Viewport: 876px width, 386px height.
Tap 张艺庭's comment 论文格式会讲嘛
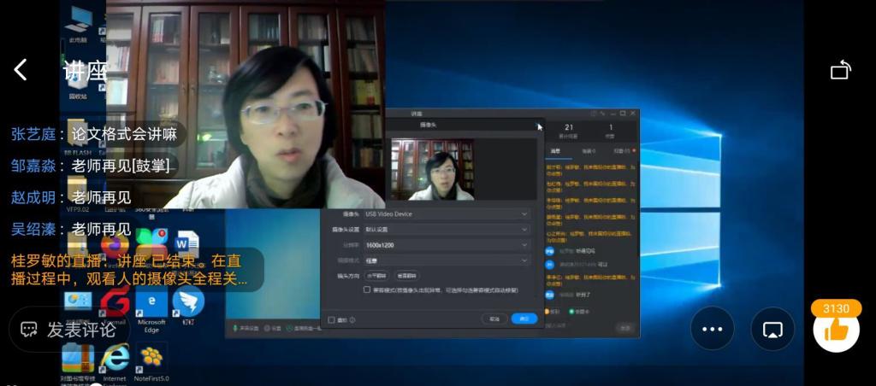click(93, 134)
